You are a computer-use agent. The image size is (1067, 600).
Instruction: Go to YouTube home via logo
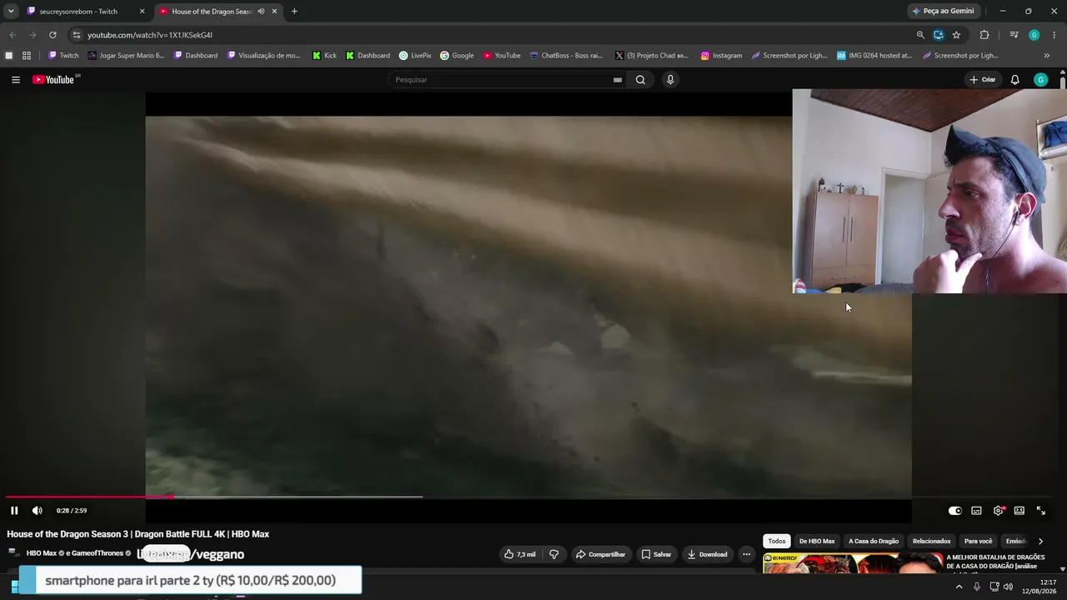pos(55,80)
